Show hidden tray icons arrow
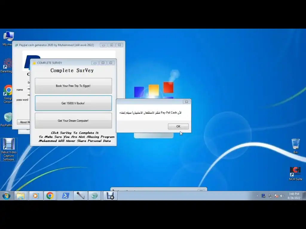This screenshot has height=229, width=306. [x=257, y=196]
